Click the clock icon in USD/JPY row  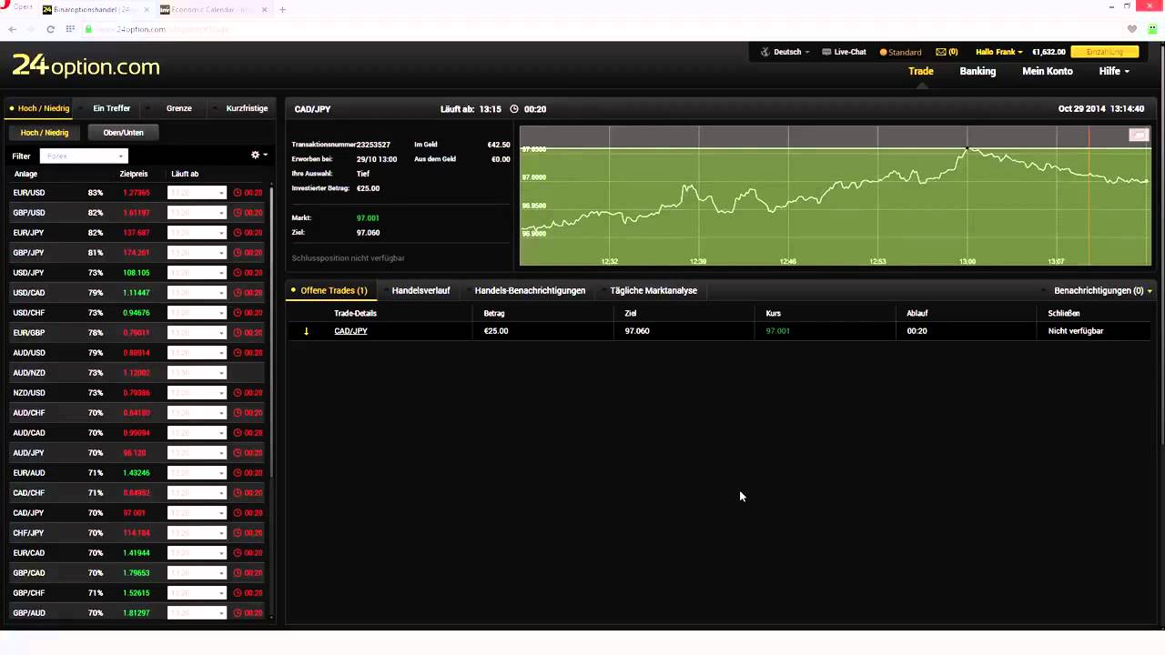tap(238, 273)
